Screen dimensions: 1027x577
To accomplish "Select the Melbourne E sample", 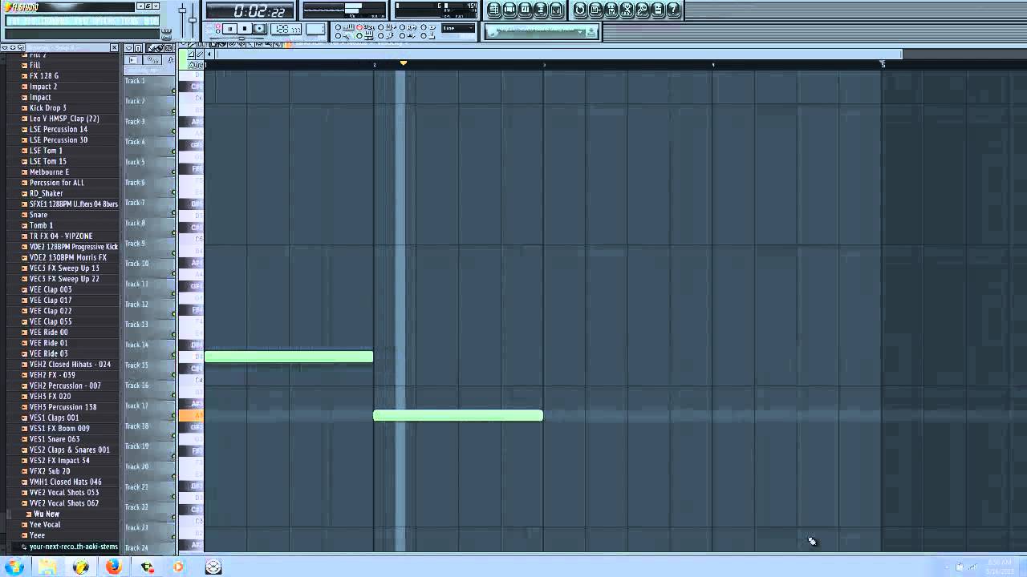I will click(x=49, y=171).
